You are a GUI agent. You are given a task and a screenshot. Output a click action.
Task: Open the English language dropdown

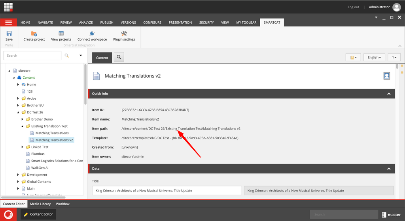[x=374, y=58]
